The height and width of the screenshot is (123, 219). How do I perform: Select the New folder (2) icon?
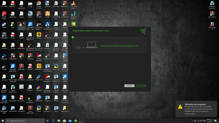point(212,26)
